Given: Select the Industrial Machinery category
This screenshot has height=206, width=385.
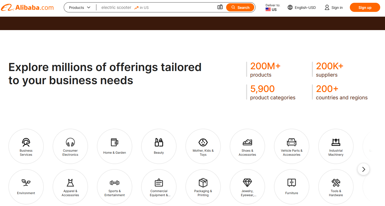Looking at the screenshot, I should [336, 146].
